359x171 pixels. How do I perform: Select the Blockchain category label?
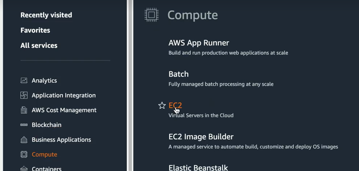point(46,125)
